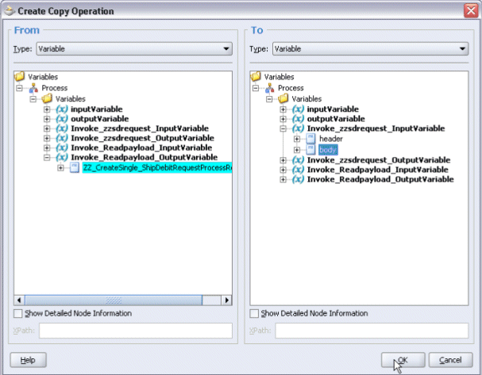Screen dimensions: 482x375
Task: Click nested Variables folder icon in To tree
Action: [283, 98]
